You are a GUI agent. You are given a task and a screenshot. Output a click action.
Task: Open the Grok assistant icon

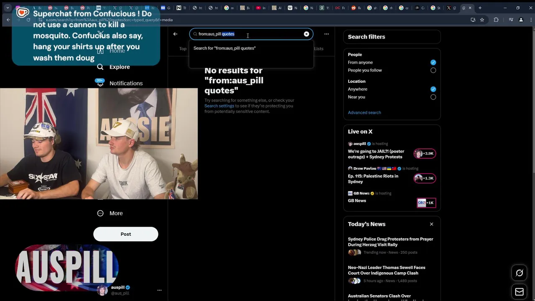coord(520,273)
